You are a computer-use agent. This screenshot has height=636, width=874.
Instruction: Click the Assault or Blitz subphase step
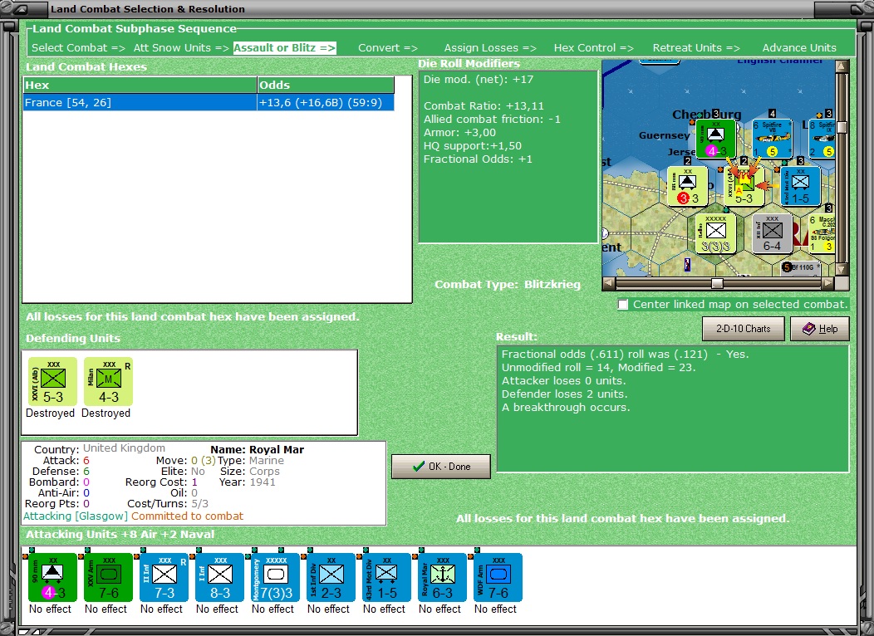click(x=285, y=47)
